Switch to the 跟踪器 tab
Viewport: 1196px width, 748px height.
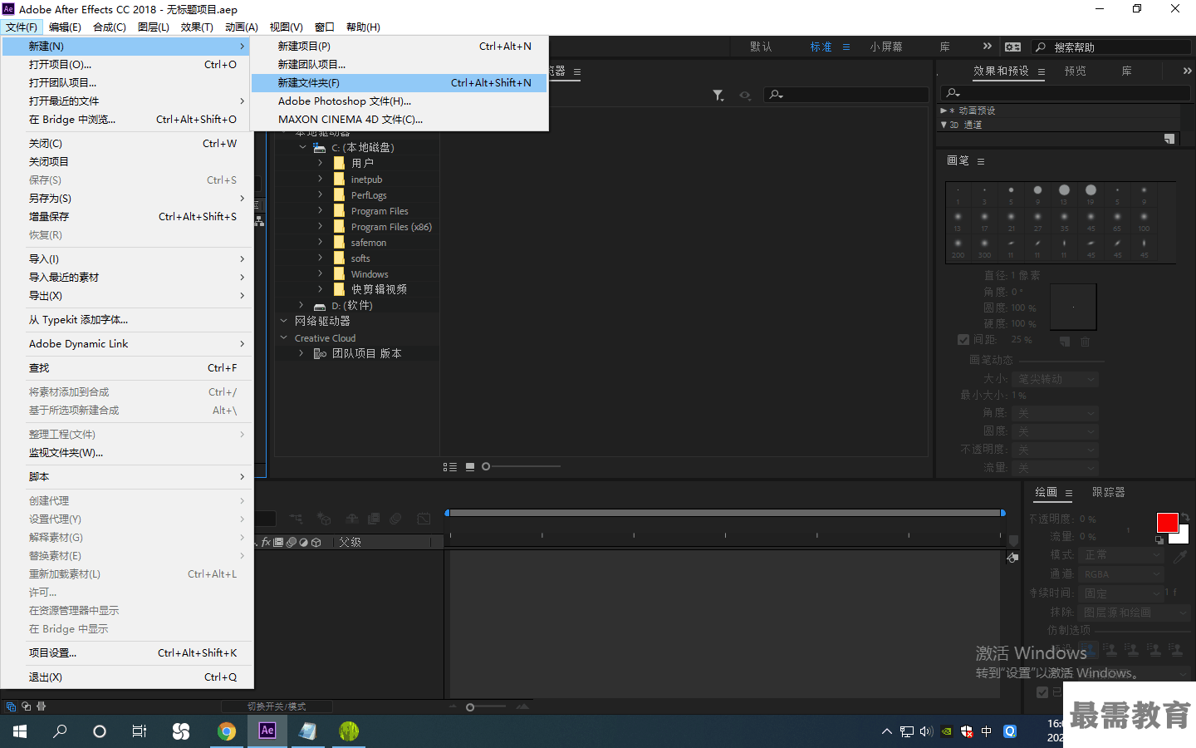(1108, 493)
